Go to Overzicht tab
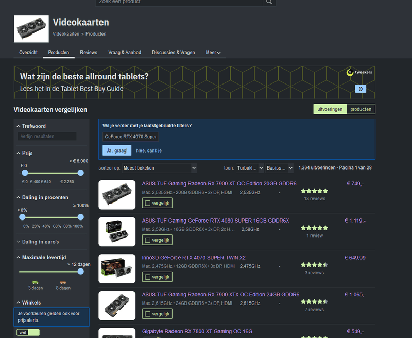This screenshot has height=338, width=412. coord(28,53)
